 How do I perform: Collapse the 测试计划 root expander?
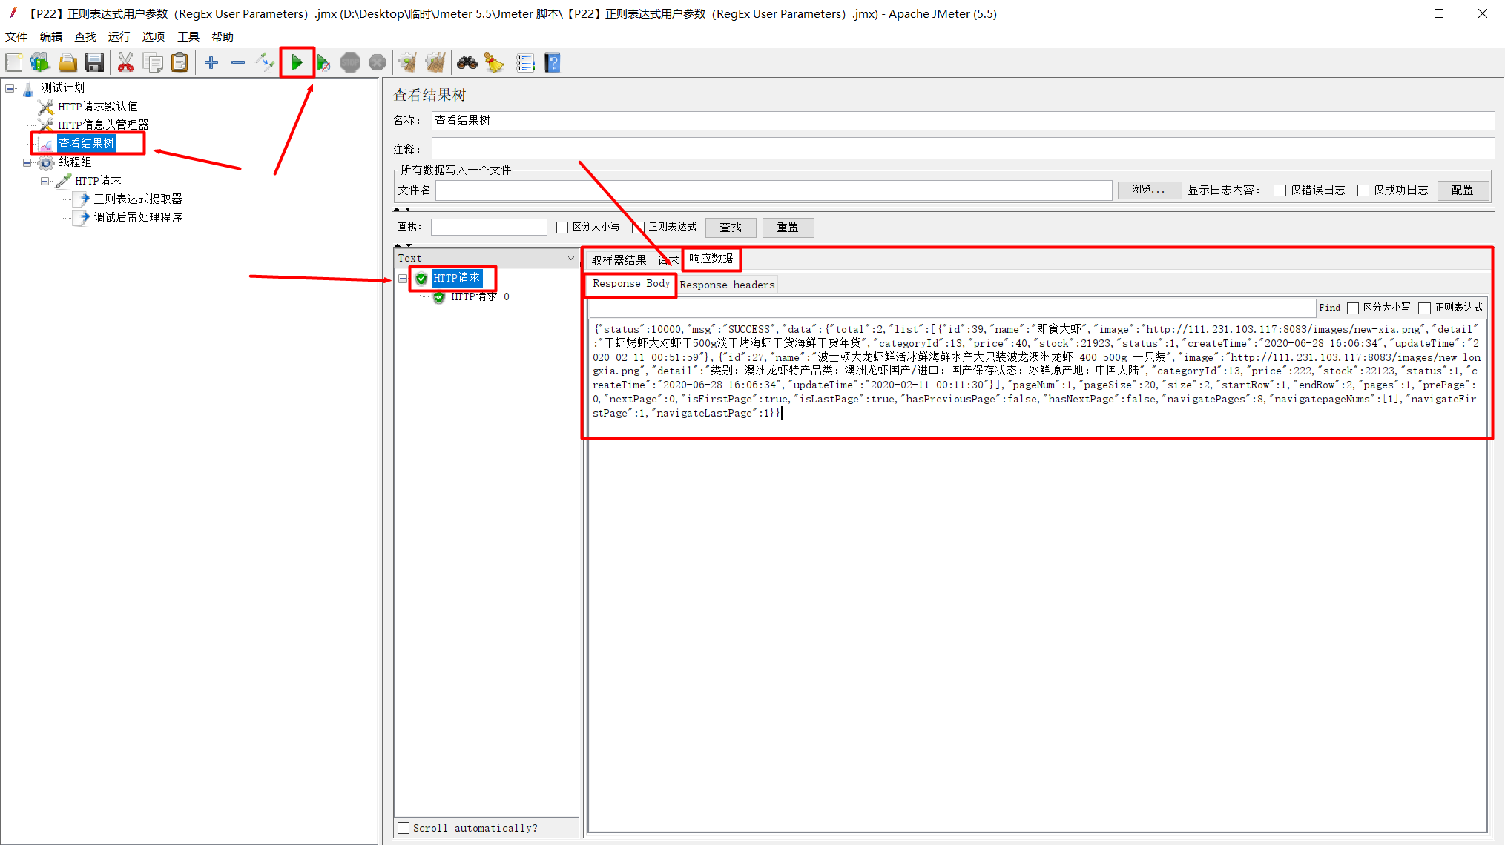pyautogui.click(x=10, y=88)
